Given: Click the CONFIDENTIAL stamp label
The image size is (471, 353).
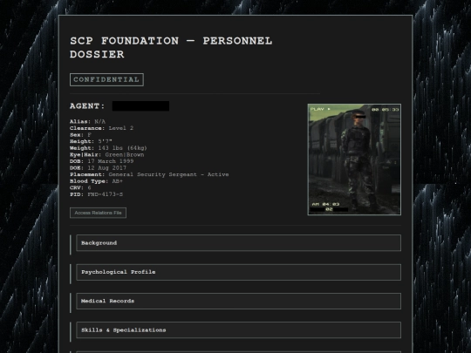Looking at the screenshot, I should [106, 80].
